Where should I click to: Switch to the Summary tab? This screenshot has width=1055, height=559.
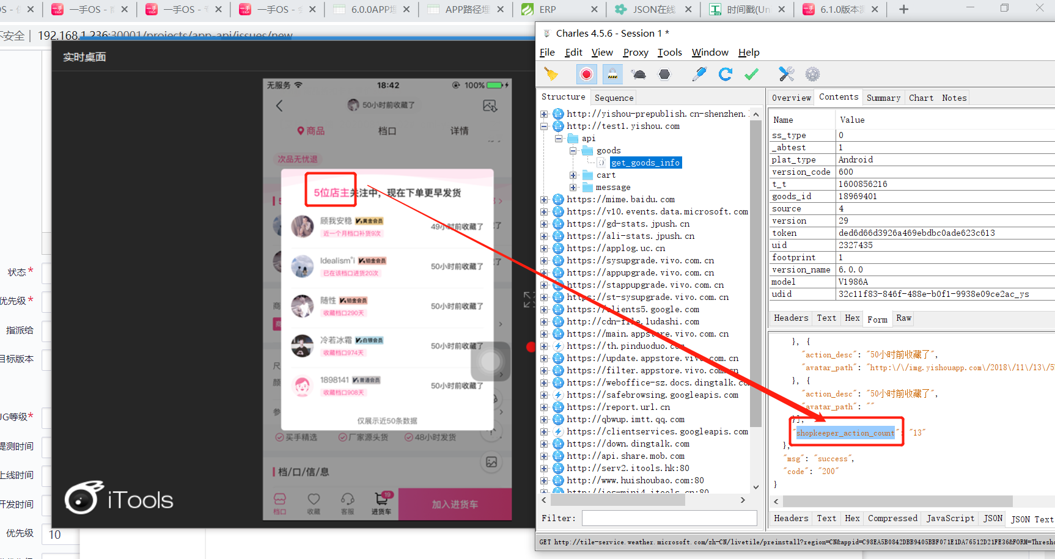click(x=883, y=98)
